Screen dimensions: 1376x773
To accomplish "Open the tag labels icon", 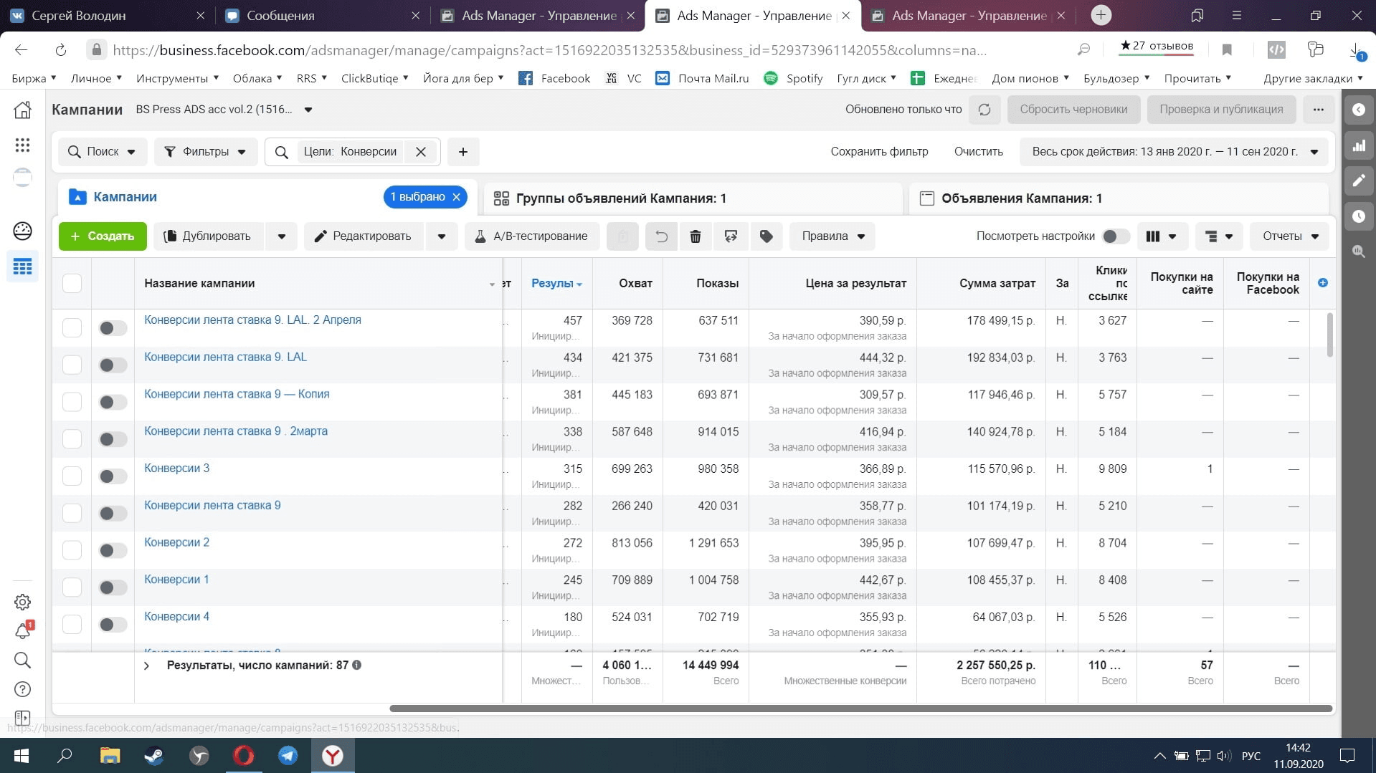I will coord(766,236).
